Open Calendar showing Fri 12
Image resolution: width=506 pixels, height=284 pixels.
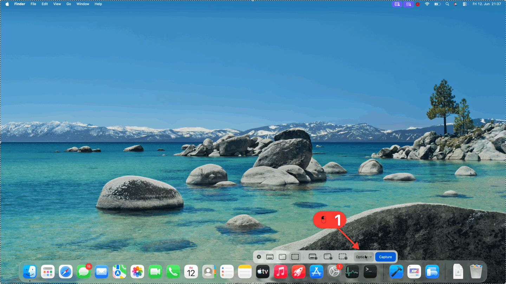191,272
